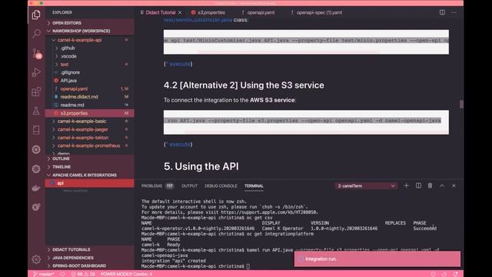Open notifications bell in status bar
The image size is (492, 277).
[455, 274]
